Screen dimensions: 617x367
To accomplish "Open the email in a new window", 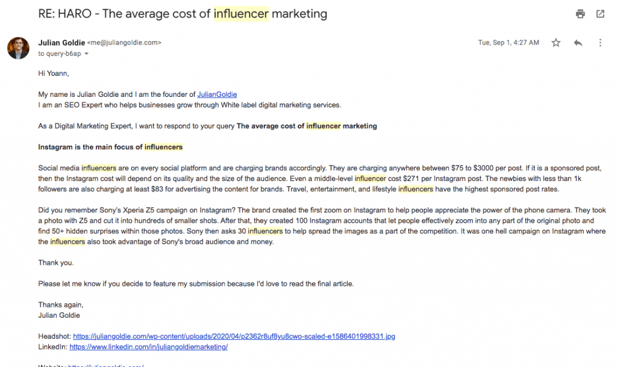I will point(600,14).
